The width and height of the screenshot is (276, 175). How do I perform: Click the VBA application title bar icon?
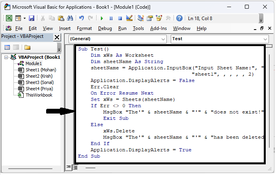click(7, 7)
